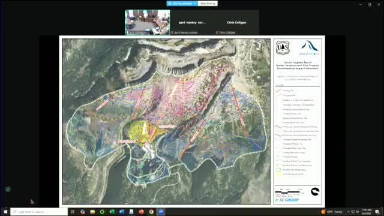Open the yellow File Explorer taskbar icon
The image size is (384, 216).
92,212
